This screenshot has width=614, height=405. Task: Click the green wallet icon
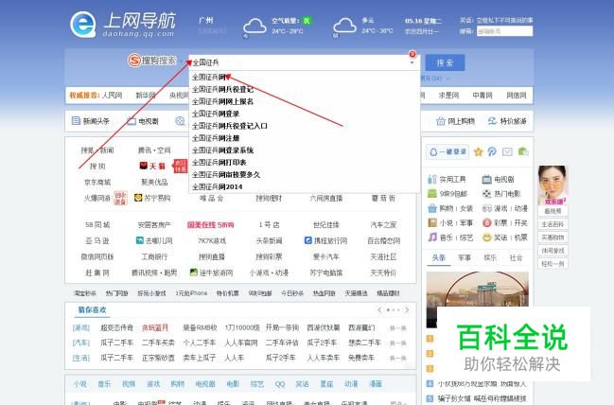523,151
